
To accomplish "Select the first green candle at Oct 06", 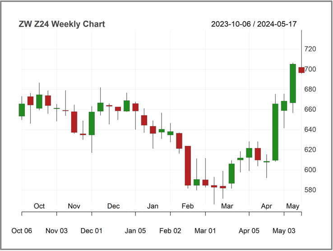I will tap(22, 110).
